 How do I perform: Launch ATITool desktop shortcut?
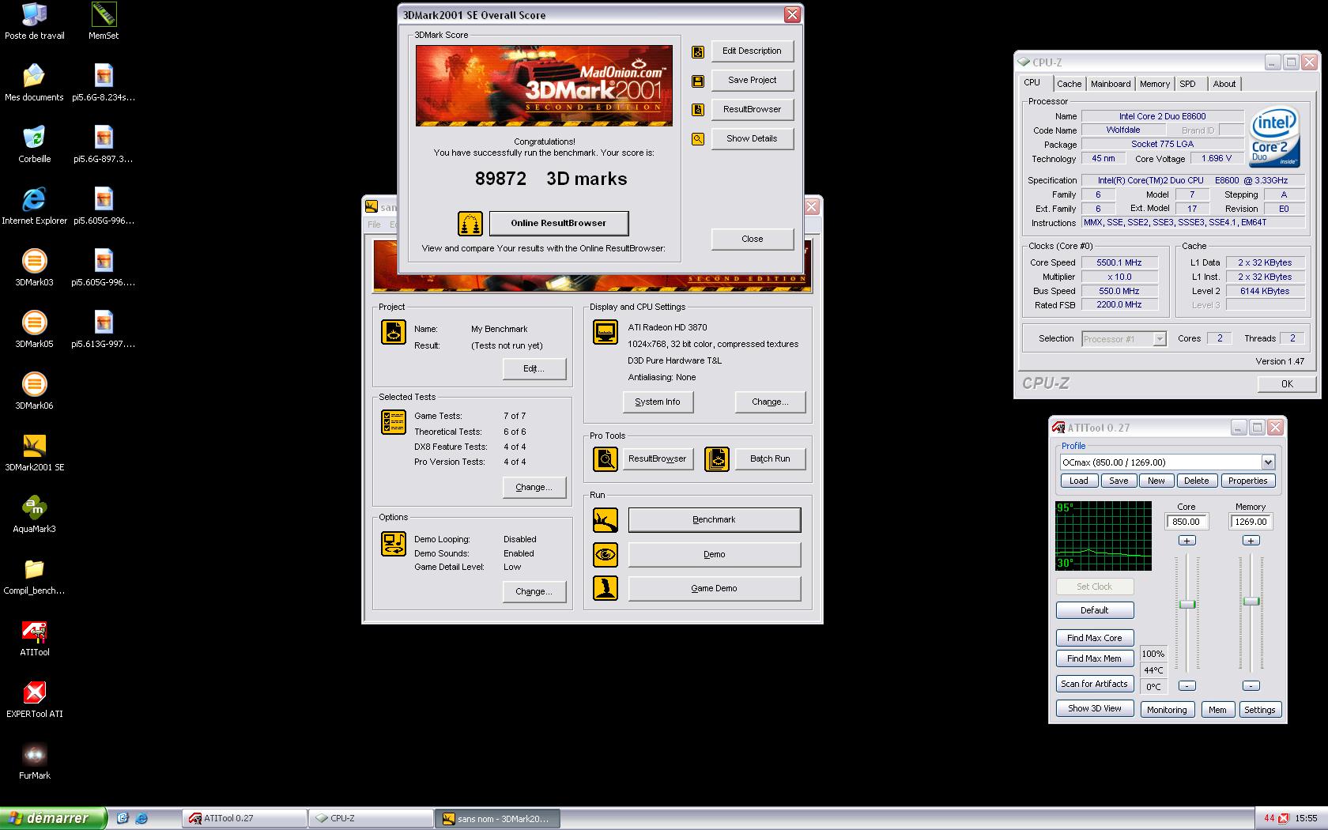(34, 638)
